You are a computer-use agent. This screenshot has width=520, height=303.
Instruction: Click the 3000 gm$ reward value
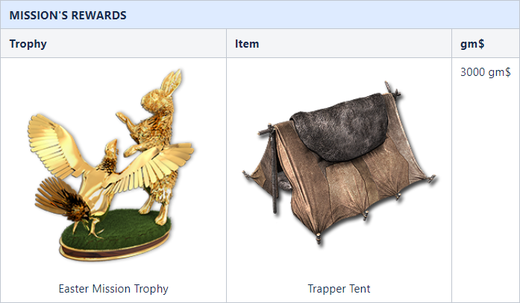click(486, 72)
